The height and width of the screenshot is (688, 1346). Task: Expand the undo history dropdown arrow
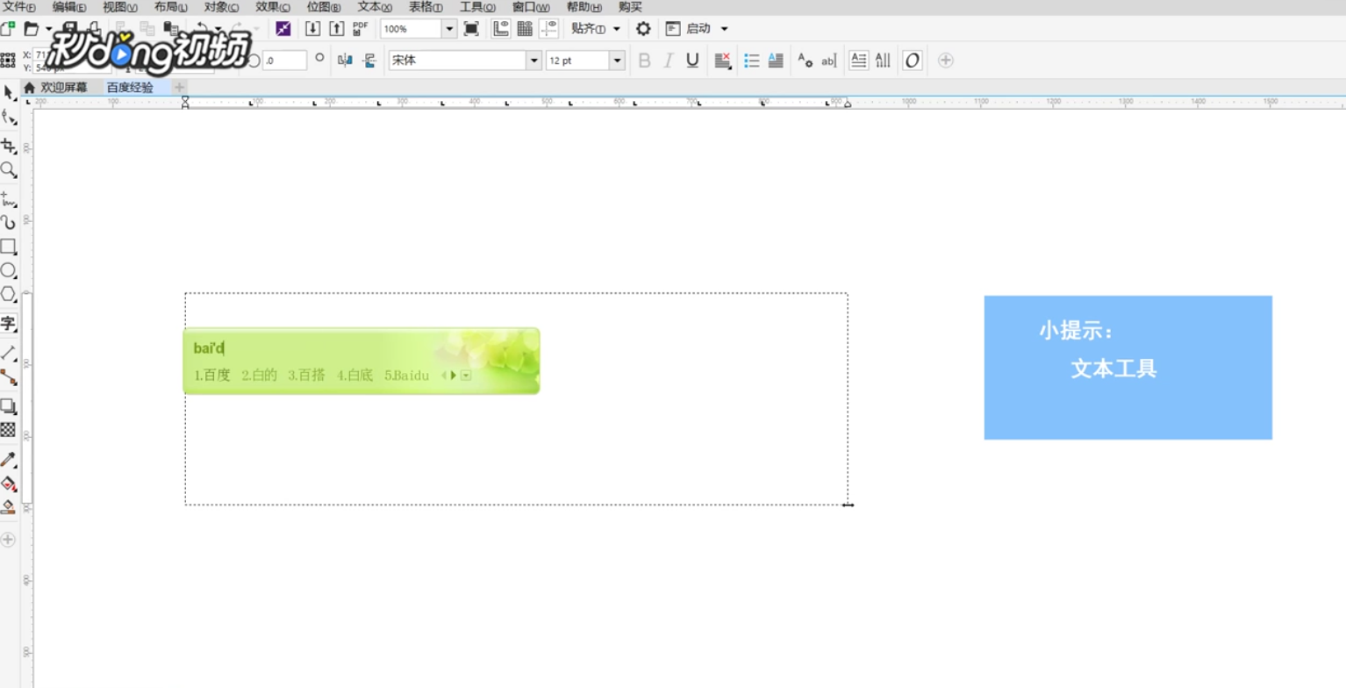click(x=218, y=29)
